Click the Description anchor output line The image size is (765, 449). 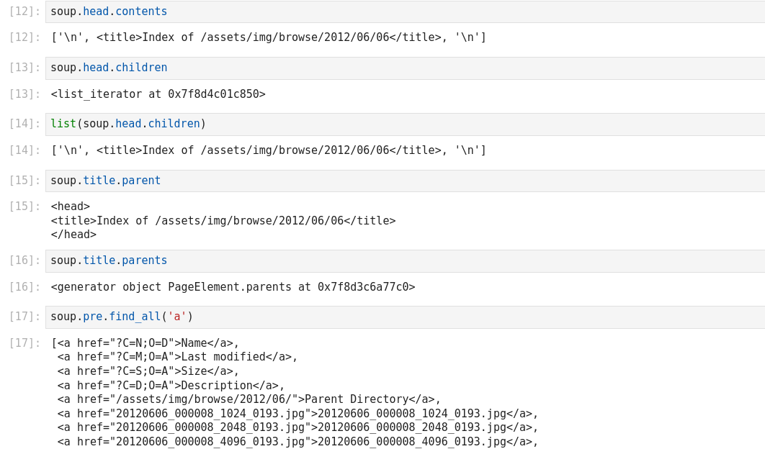[171, 386]
